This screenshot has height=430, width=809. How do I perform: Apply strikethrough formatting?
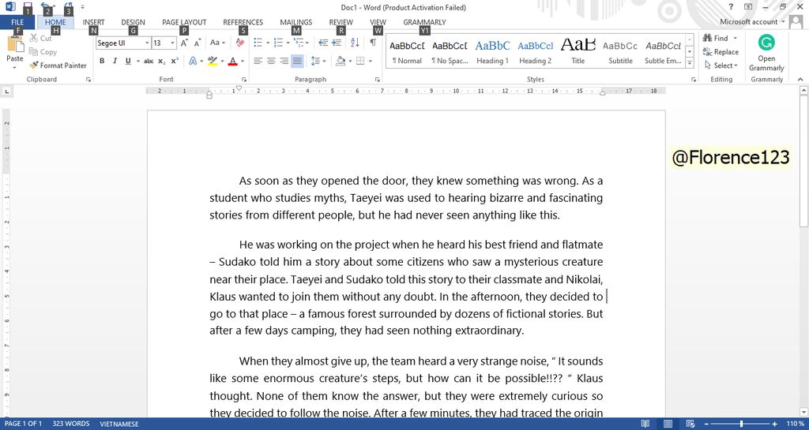coord(149,61)
